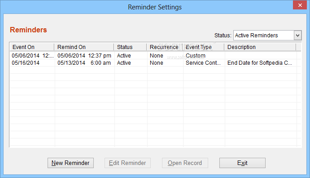
Task: Open the Status dropdown arrow
Action: coord(297,36)
